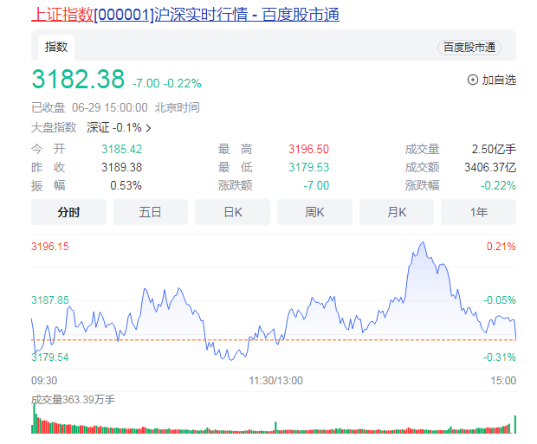Click the current price 3182.38
Image resolution: width=537 pixels, height=444 pixels.
(x=79, y=80)
